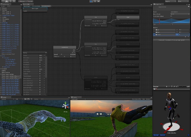Select the Hand tool in the toolbar
Screen dimensions: 191x137
point(2,1)
